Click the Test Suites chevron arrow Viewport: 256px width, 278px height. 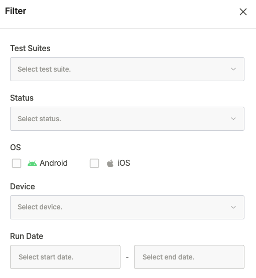233,69
